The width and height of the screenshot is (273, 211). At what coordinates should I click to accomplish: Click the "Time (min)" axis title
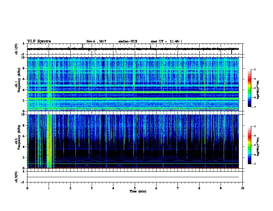[x=138, y=191]
